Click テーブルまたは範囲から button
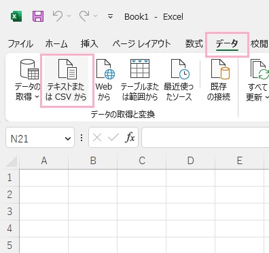269x253 pixels. tap(140, 80)
